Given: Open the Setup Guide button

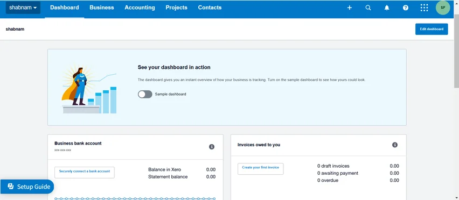Looking at the screenshot, I should pyautogui.click(x=27, y=187).
